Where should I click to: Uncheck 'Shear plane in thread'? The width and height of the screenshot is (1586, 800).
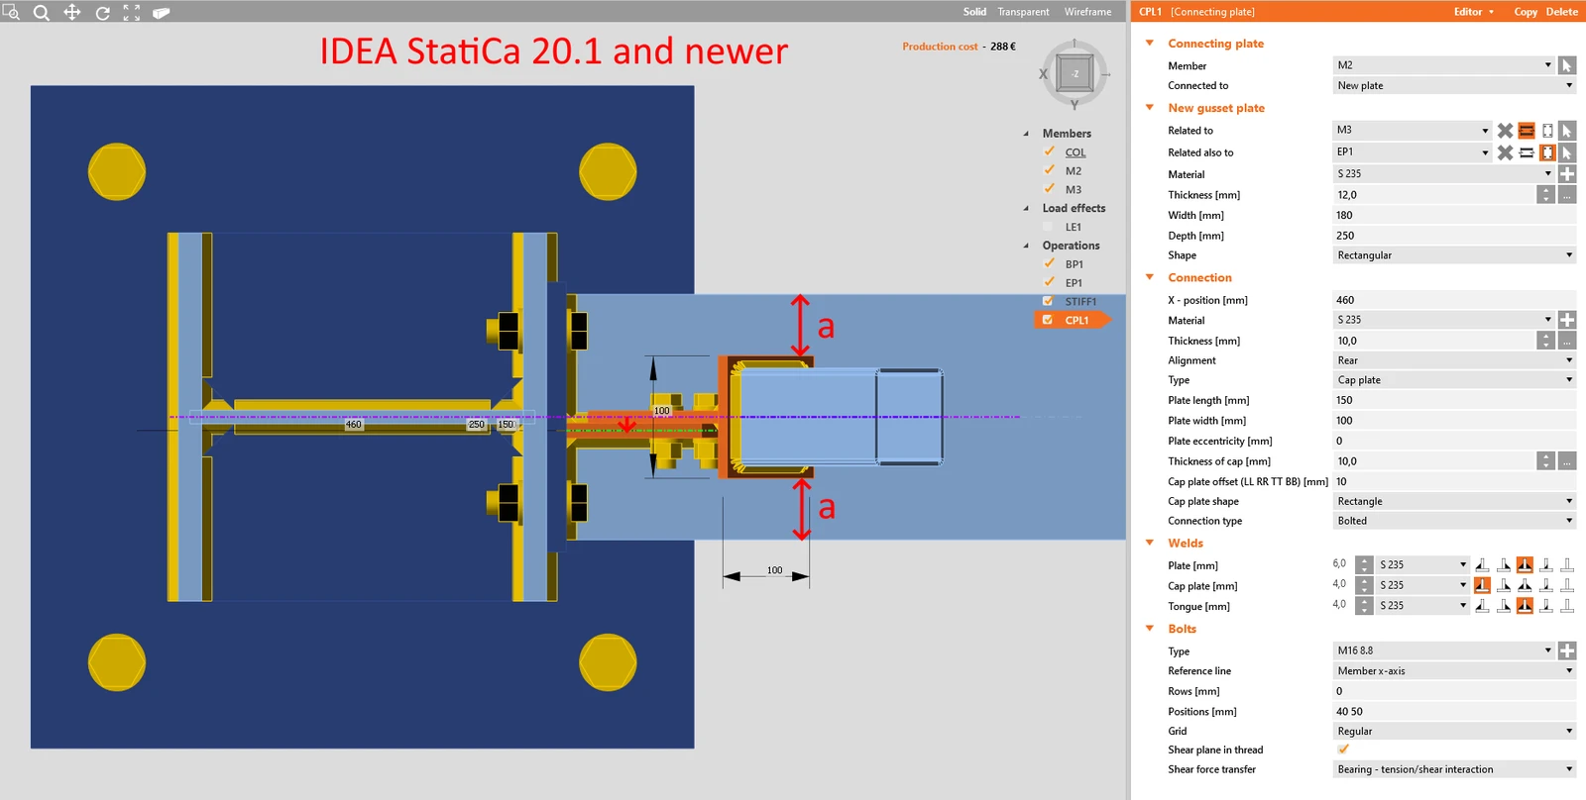coord(1343,750)
